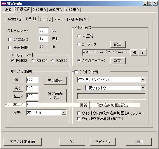The width and height of the screenshot is (159, 149).
Task: Click the 全 codec list button
Action: point(142,52)
